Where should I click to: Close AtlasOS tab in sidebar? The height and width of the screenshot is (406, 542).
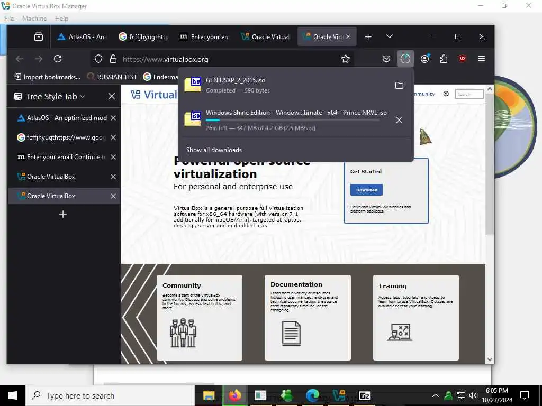113,118
